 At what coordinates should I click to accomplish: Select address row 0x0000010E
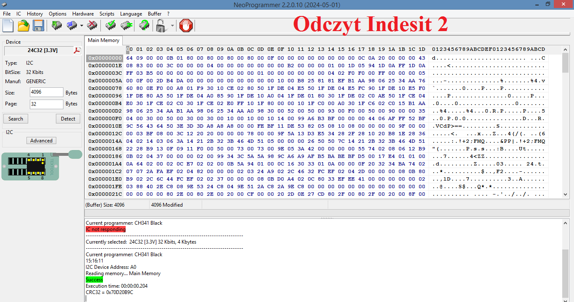point(105,126)
